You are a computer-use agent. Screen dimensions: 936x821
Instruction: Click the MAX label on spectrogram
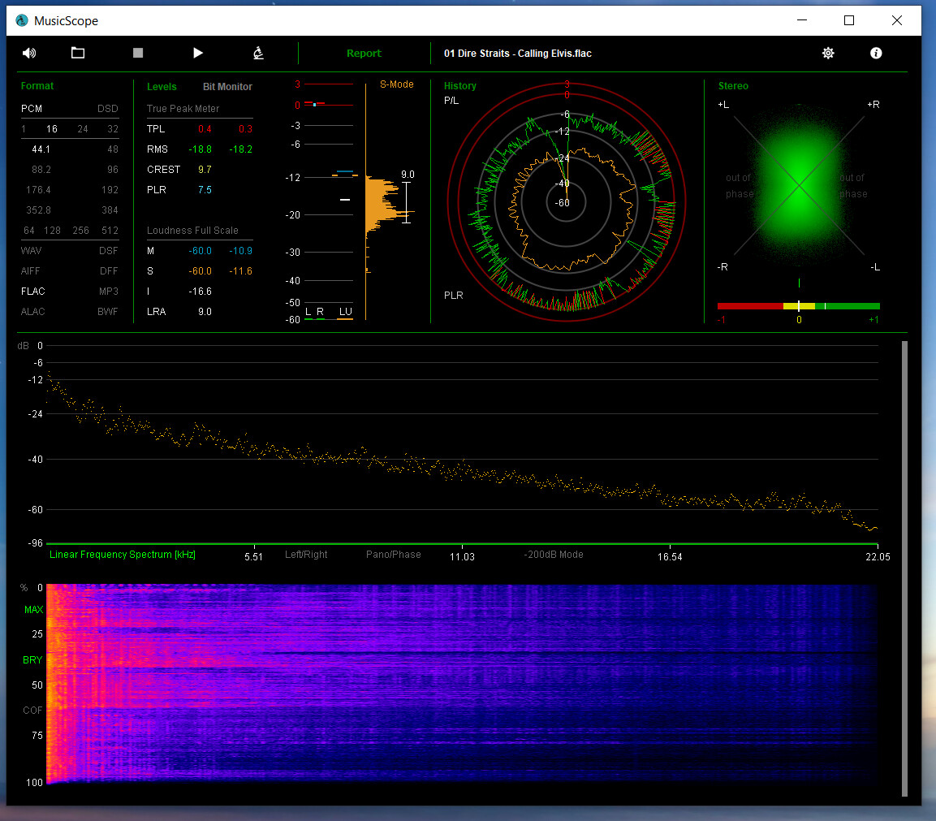click(33, 610)
